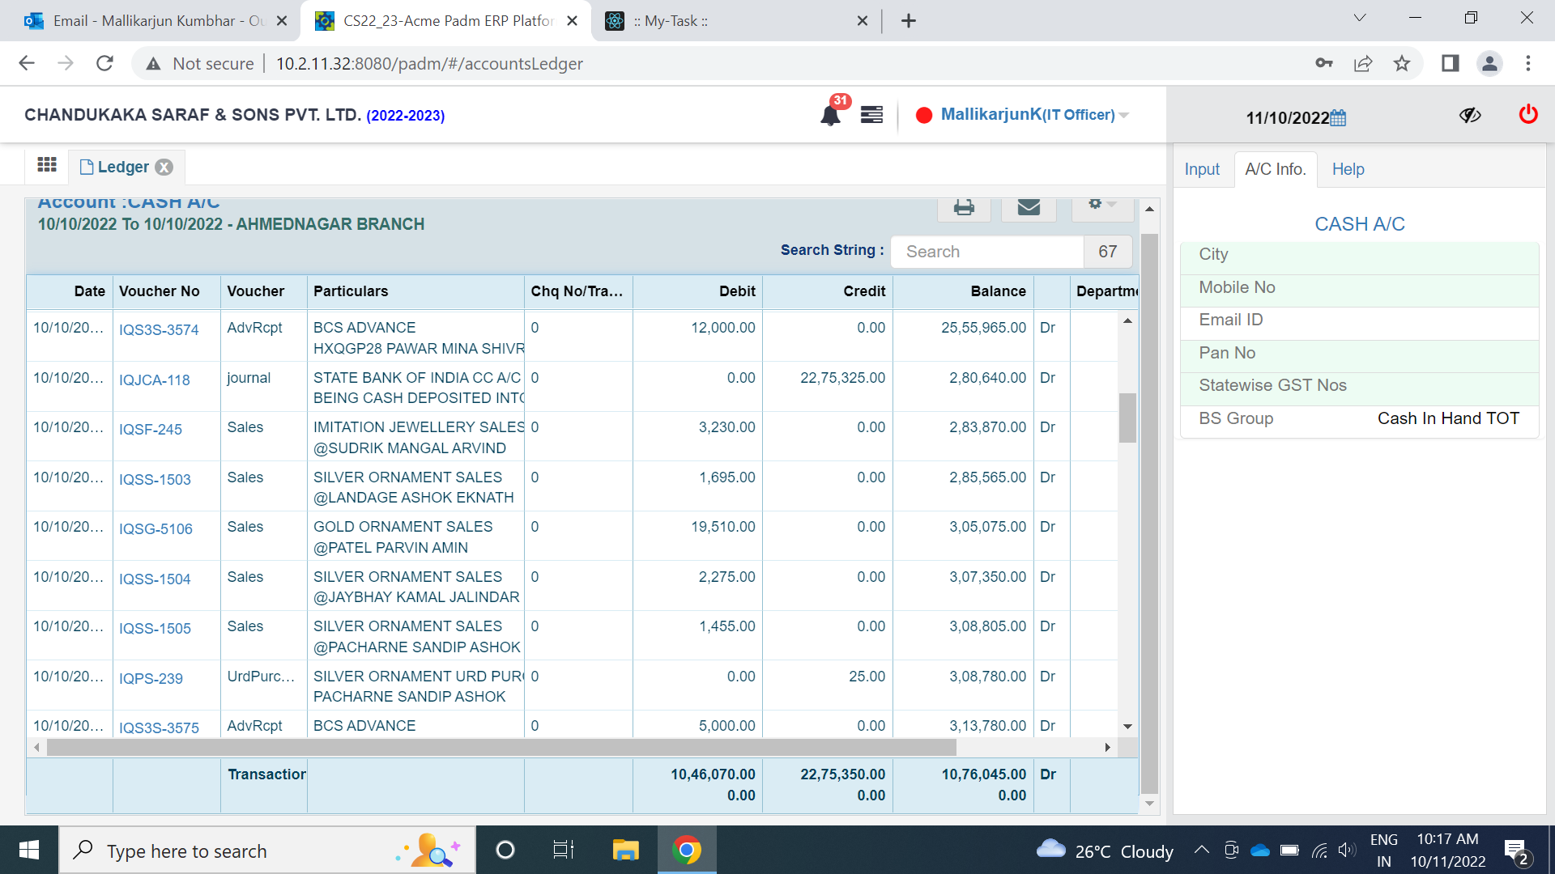
Task: Open voucher link IQS3S-3574
Action: click(x=159, y=330)
